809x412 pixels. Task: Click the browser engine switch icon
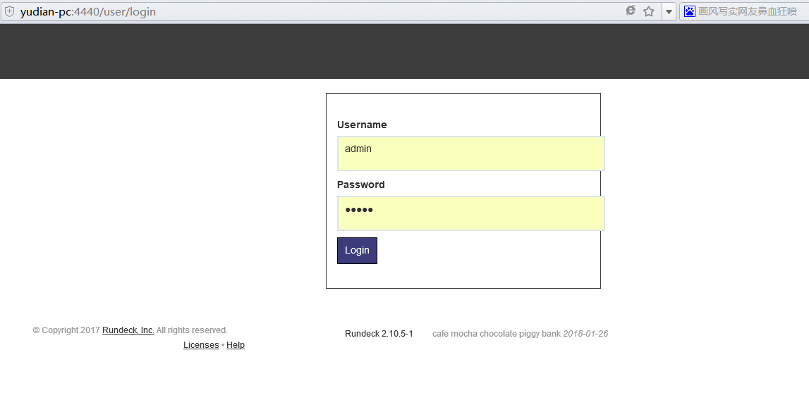coord(631,11)
